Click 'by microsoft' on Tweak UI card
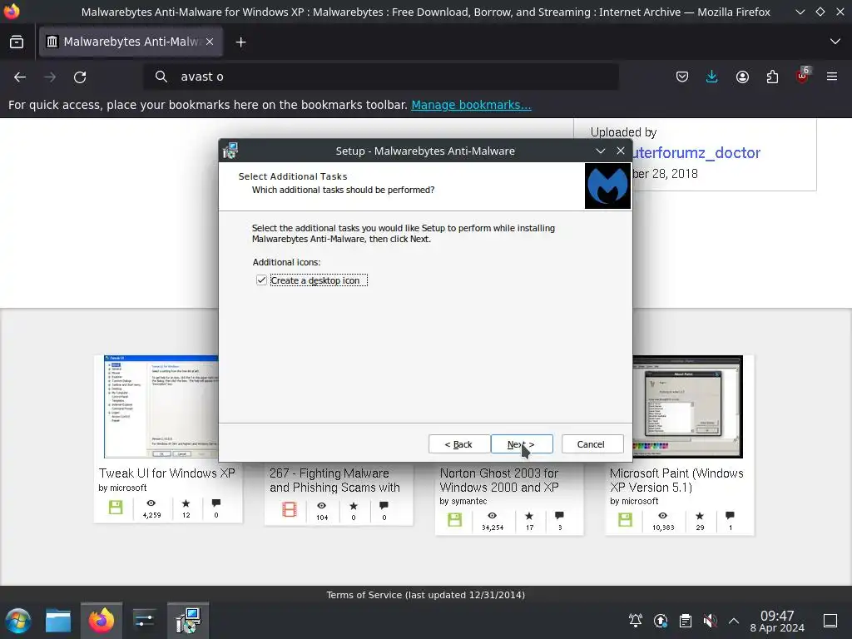The image size is (852, 639). click(x=122, y=488)
